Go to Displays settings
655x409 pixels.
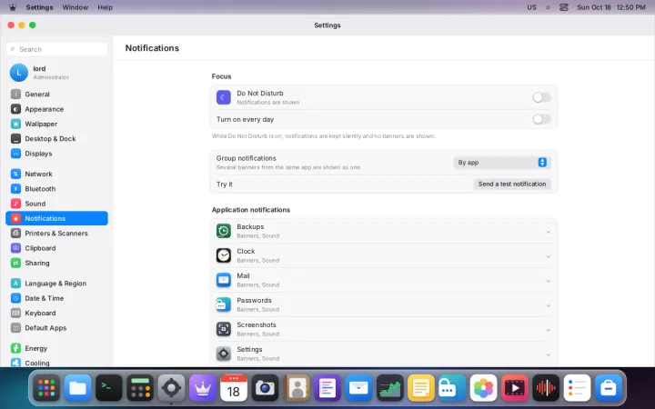[56, 154]
